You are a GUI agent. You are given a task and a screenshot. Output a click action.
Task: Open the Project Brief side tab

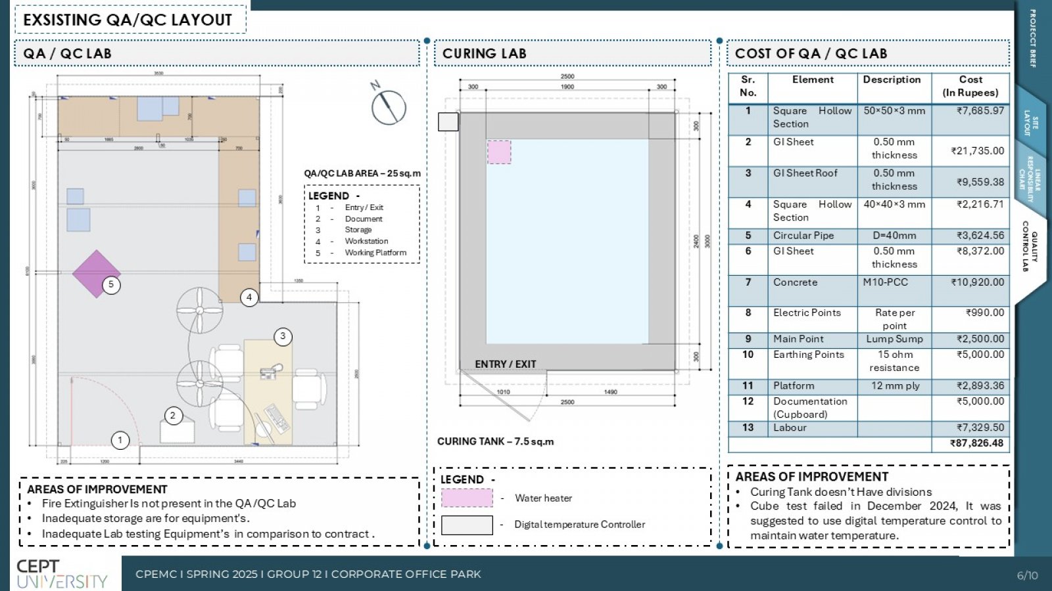tap(1032, 38)
